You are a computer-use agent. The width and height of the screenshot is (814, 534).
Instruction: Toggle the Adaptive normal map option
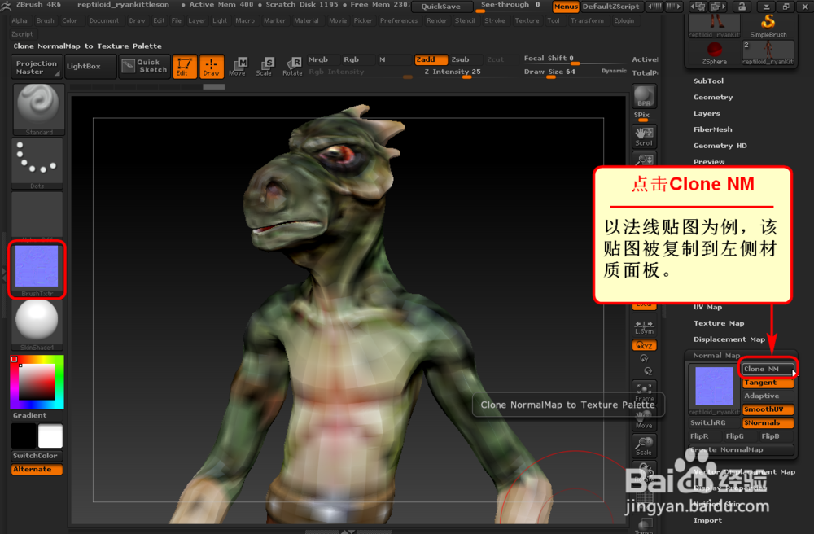click(x=768, y=396)
